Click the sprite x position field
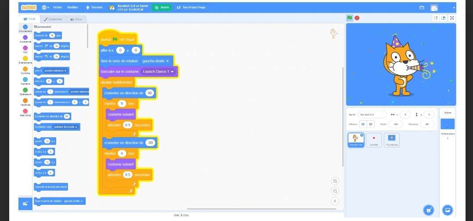 pos(405,114)
